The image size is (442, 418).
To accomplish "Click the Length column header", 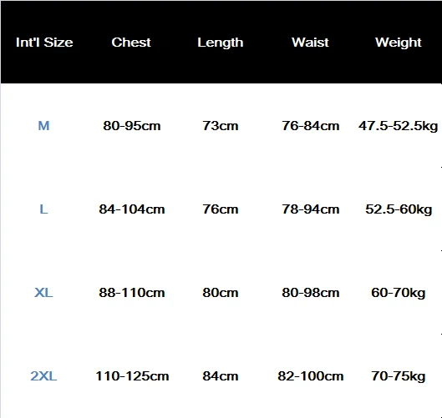I will click(x=220, y=43).
